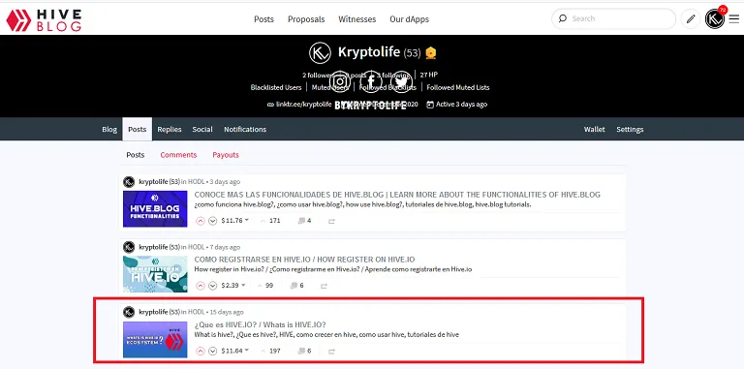The image size is (744, 369).
Task: Open the ¿Que es HIVE.IO? post title
Action: (x=260, y=324)
